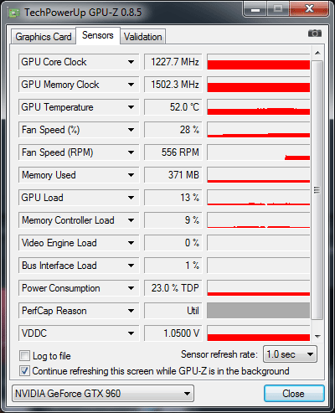The image size is (335, 413).
Task: Uncheck Continue refreshing in background option
Action: pyautogui.click(x=24, y=371)
